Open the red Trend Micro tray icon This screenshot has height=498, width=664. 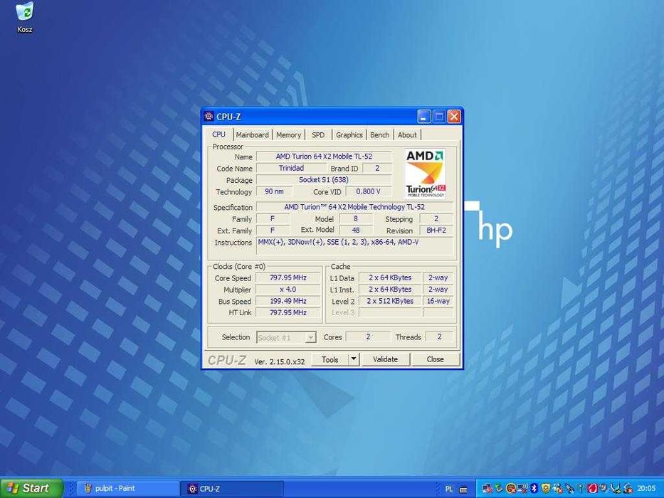pos(593,488)
